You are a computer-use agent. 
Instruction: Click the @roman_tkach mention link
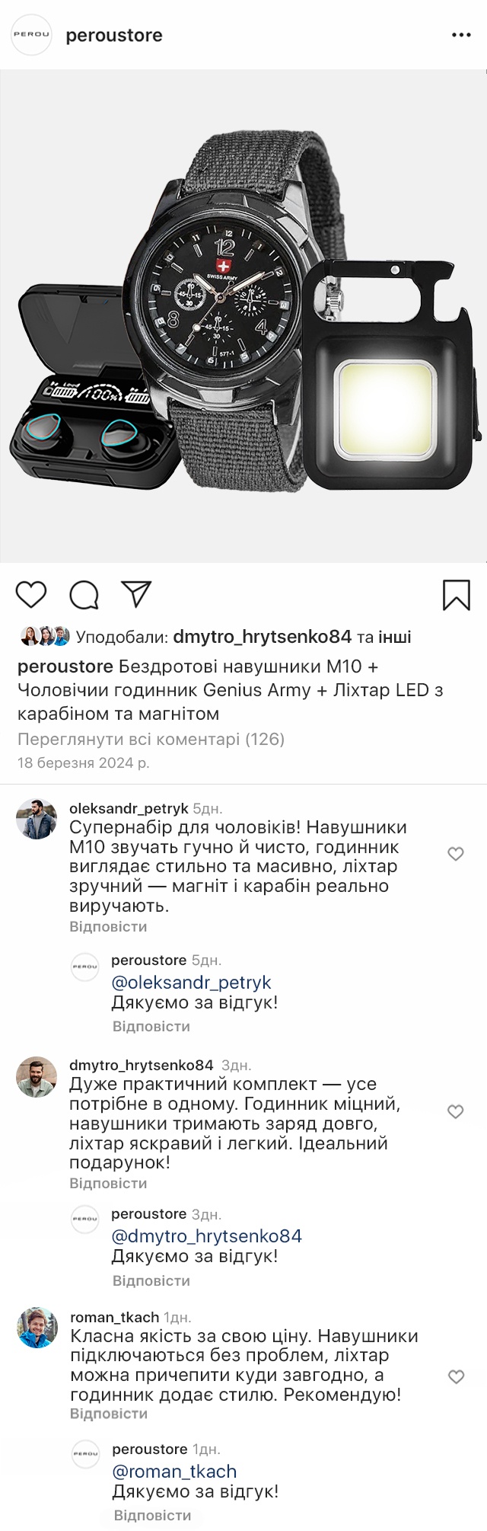pyautogui.click(x=174, y=1472)
